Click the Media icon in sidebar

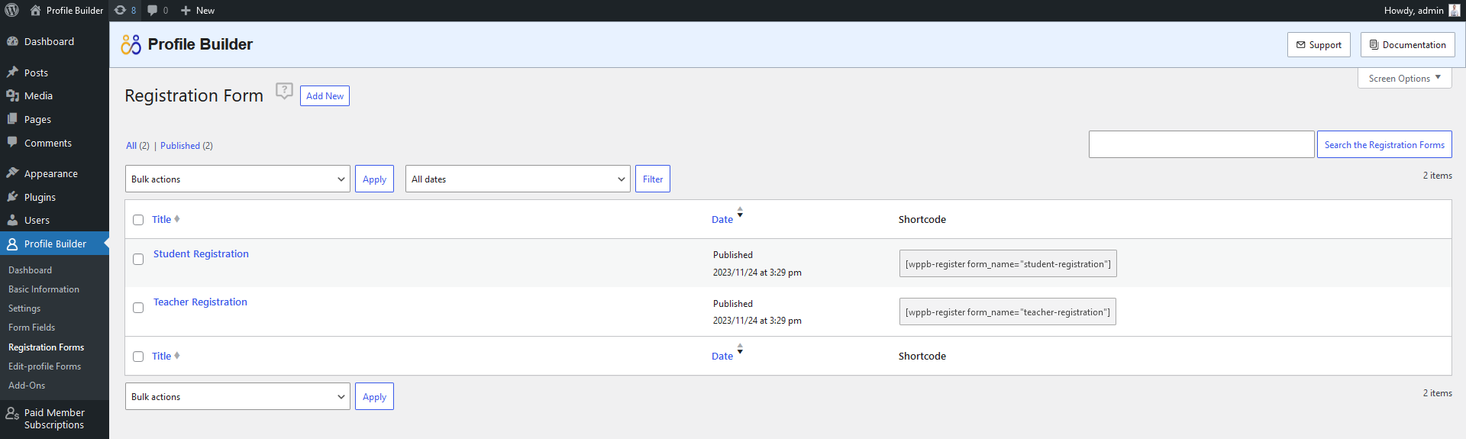12,95
